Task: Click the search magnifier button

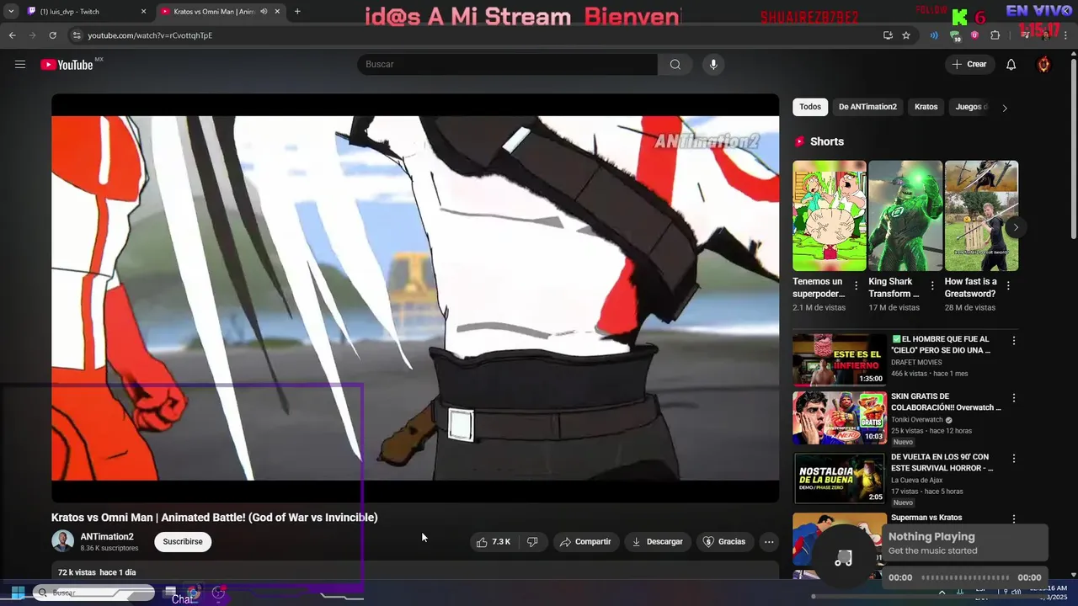Action: (675, 65)
